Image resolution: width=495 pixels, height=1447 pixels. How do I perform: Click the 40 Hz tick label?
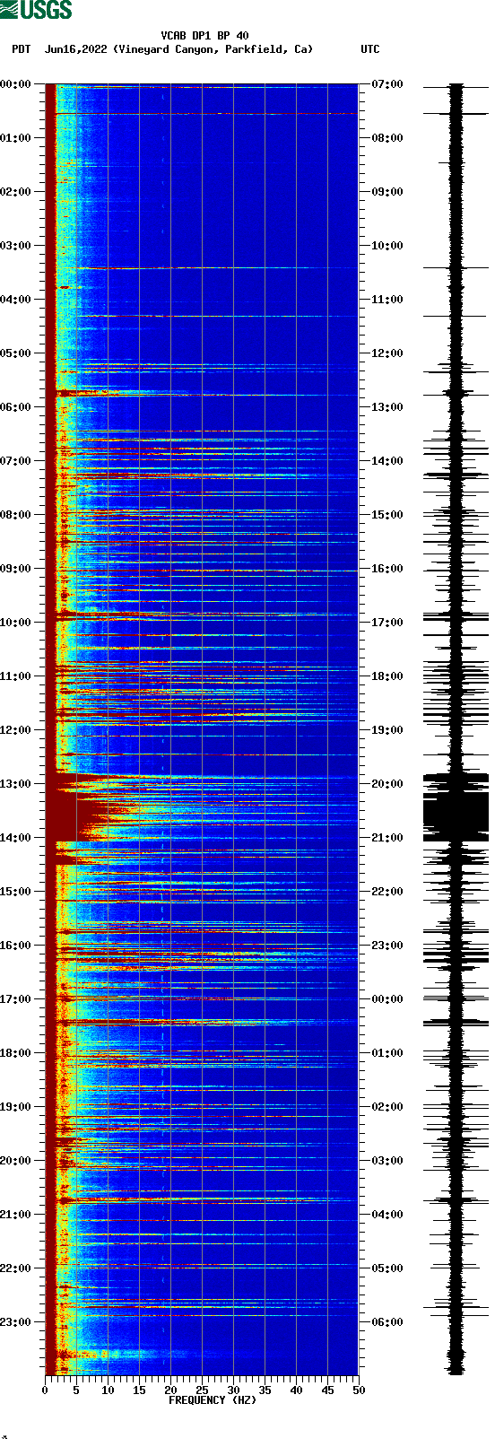click(296, 1390)
